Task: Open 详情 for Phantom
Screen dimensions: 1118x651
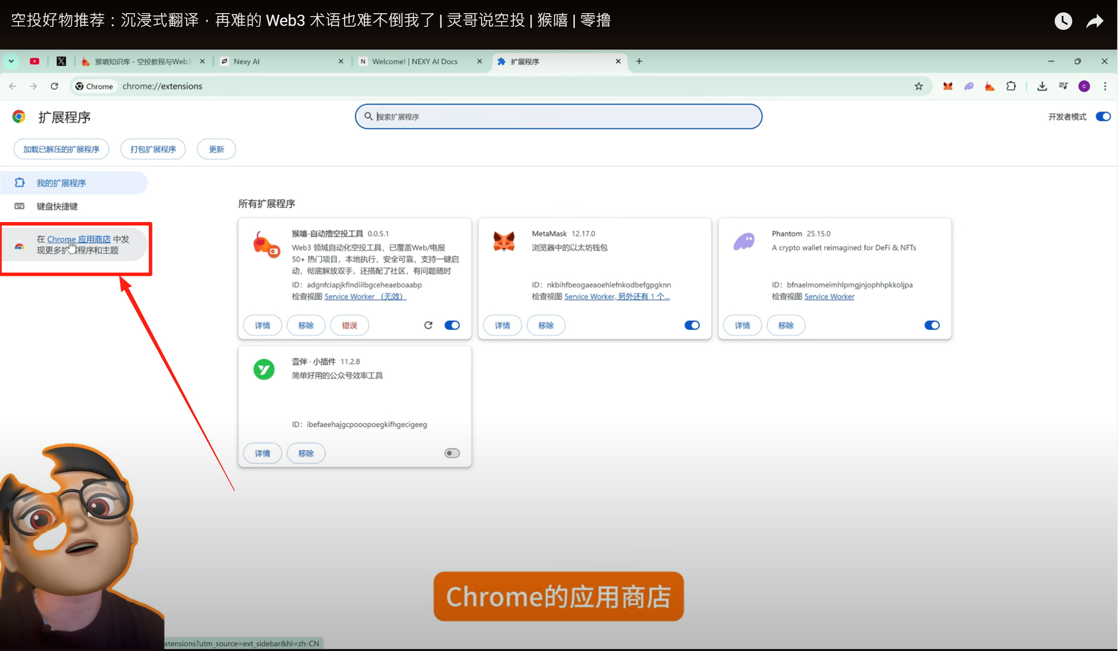Action: [x=742, y=325]
